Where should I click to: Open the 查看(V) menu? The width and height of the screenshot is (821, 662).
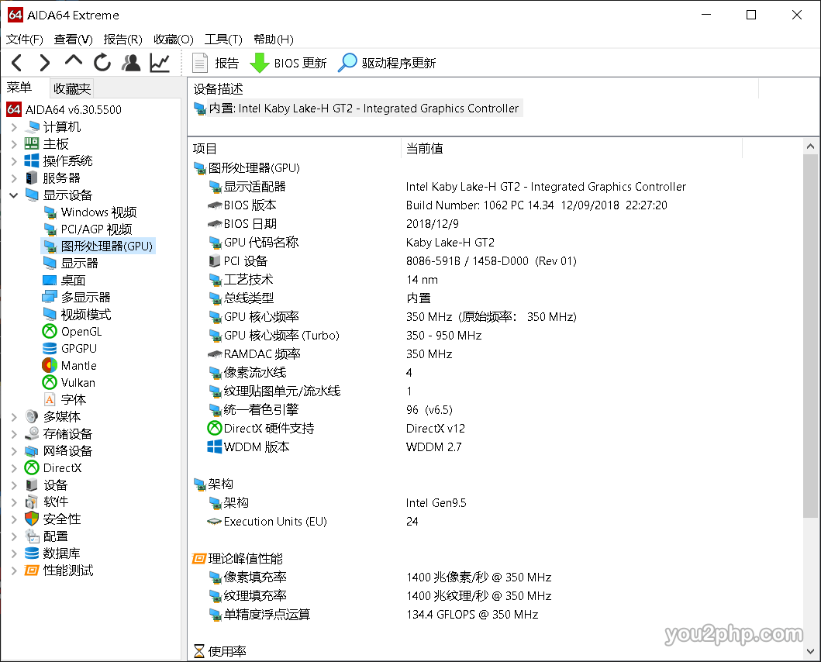pyautogui.click(x=73, y=40)
